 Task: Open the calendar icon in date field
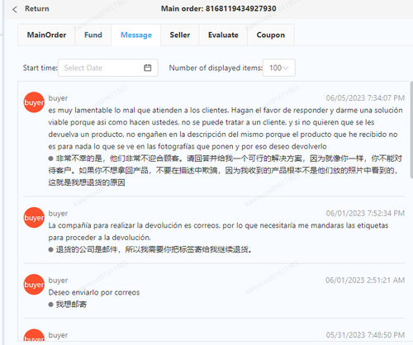148,68
